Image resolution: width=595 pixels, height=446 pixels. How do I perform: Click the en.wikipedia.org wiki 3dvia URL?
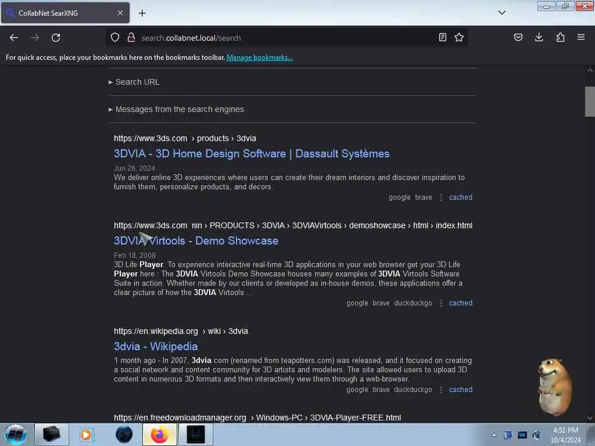coord(181,331)
